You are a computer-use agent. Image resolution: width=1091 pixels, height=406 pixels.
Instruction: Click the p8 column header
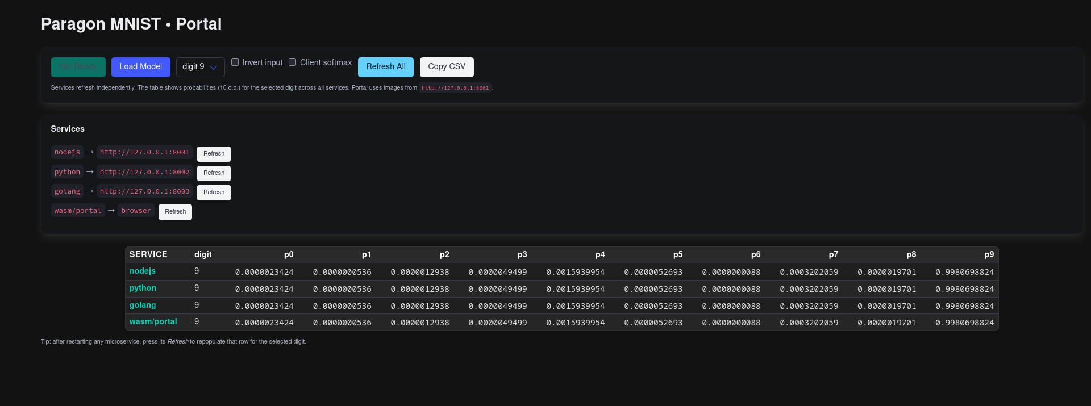pyautogui.click(x=911, y=254)
